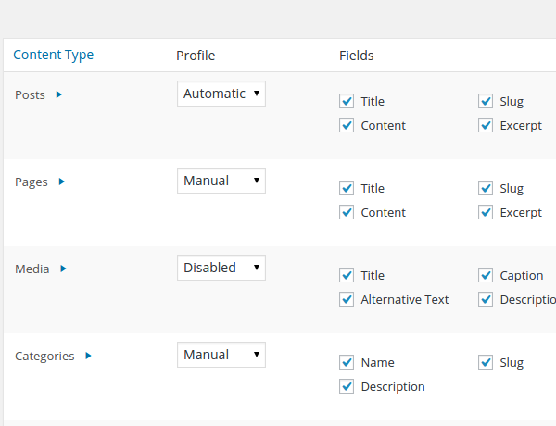Click the Posts content type label
The image size is (556, 426).
coord(31,94)
